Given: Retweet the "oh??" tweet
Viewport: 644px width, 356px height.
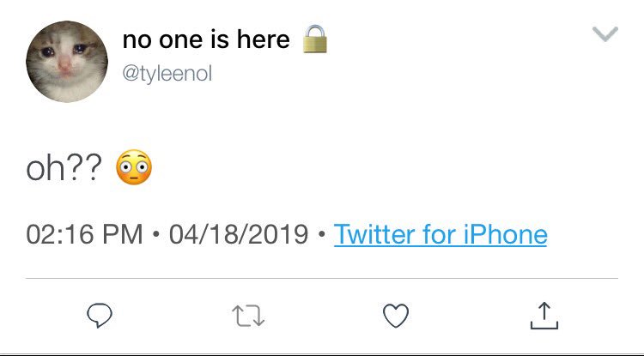Looking at the screenshot, I should [x=248, y=317].
